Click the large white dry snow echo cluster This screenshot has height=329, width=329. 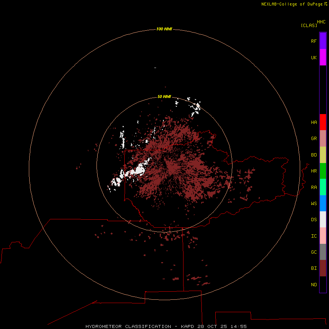click(140, 170)
